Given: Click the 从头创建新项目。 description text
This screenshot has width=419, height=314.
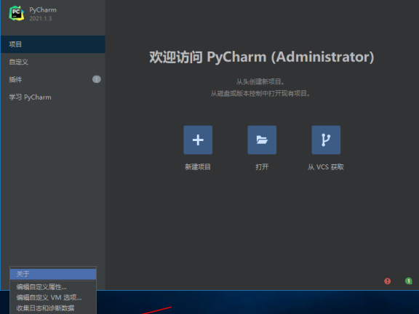Looking at the screenshot, I should pos(260,81).
